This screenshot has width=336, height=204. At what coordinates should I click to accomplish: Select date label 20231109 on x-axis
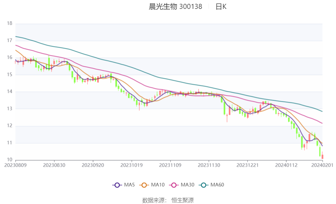click(x=170, y=165)
